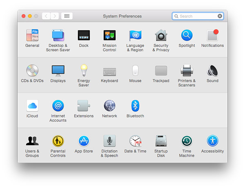
Task: Select the Keyboard preferences icon
Action: pyautogui.click(x=109, y=71)
